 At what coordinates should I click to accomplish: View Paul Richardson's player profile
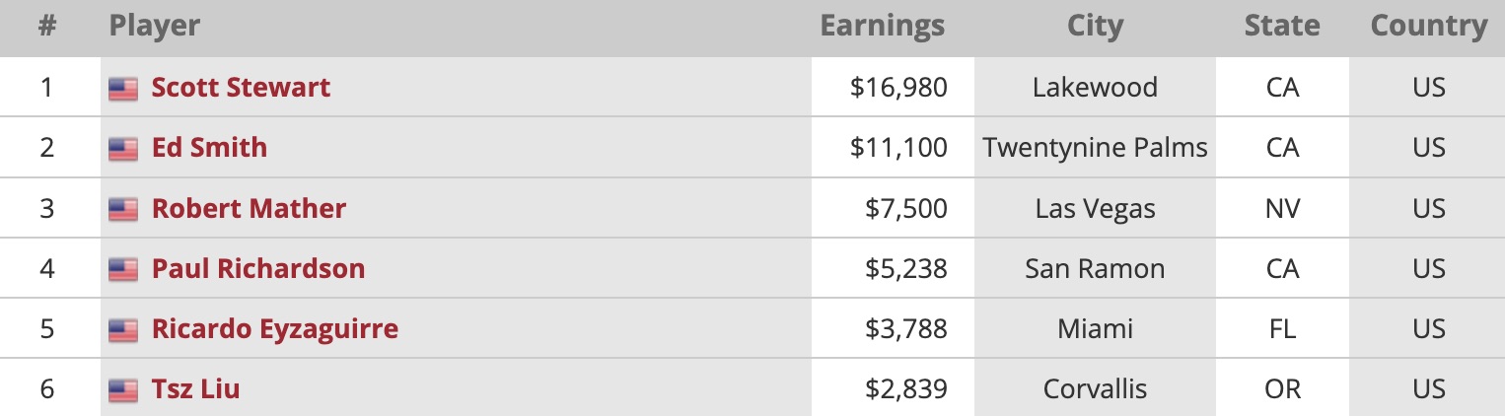tap(258, 269)
